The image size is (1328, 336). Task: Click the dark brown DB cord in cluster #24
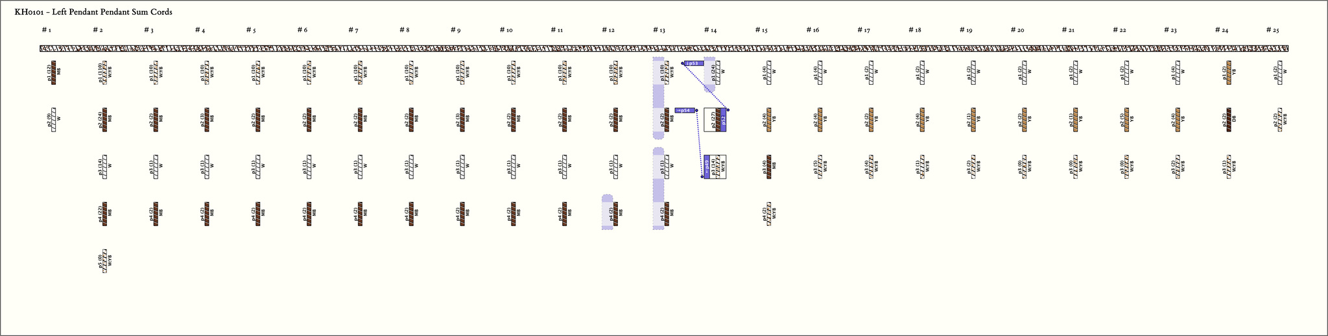(x=1228, y=120)
